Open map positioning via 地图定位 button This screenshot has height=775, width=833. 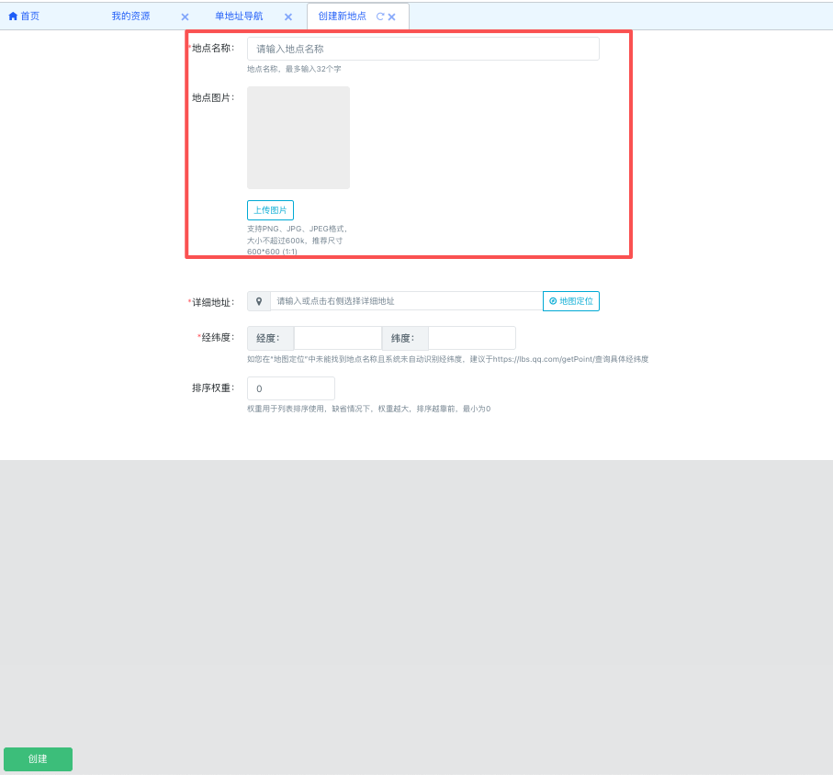570,301
